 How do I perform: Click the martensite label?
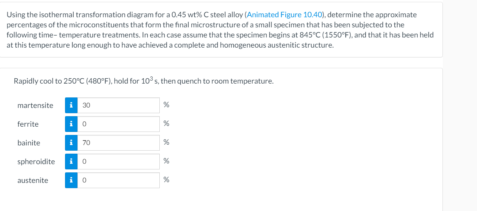tap(35, 105)
